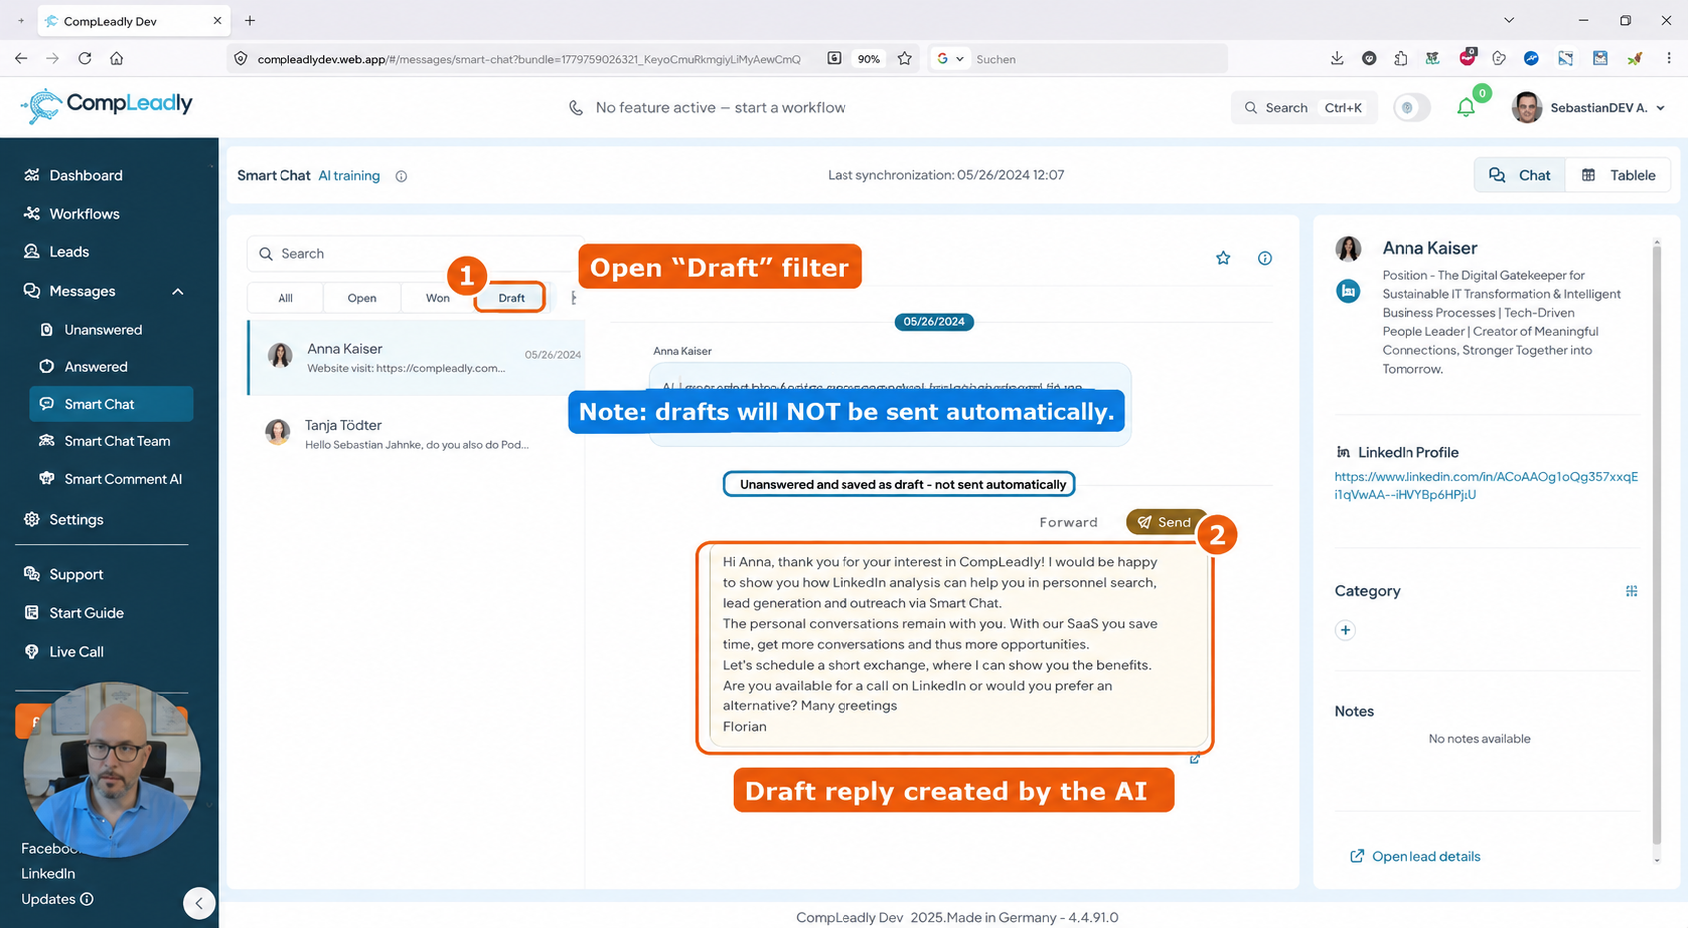Click Anna Kaiser's profile avatar in lead panel

[x=1348, y=249]
